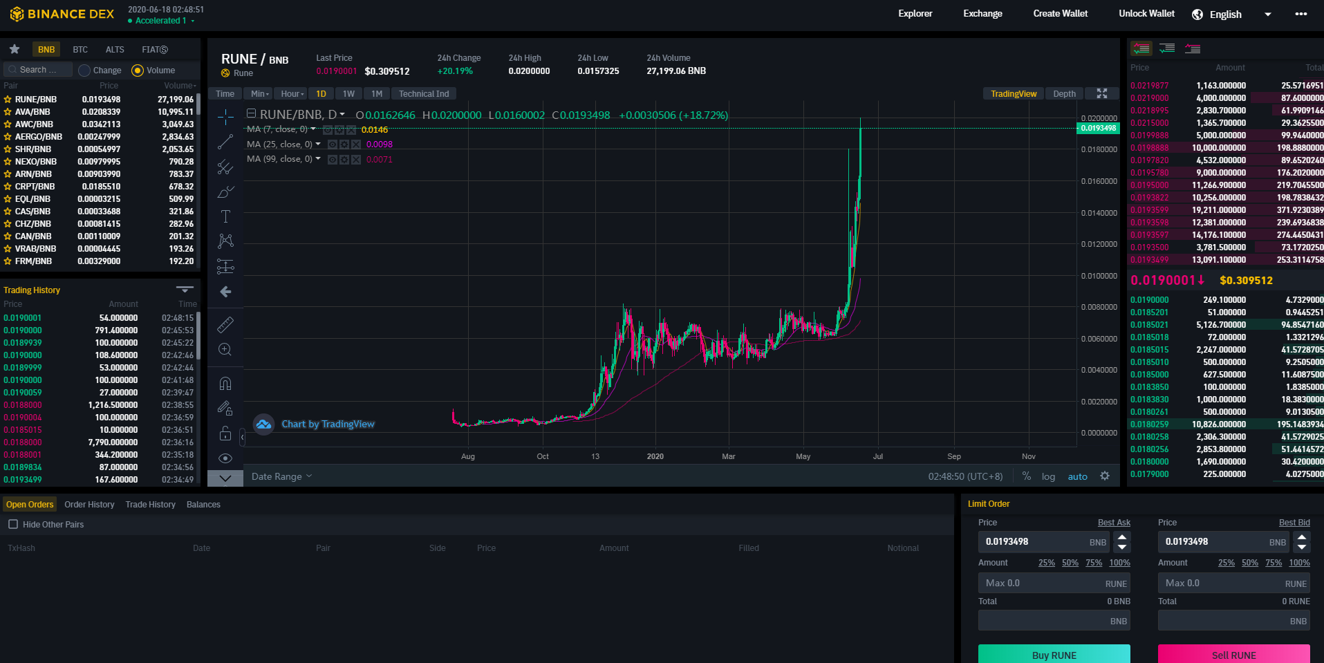
Task: Click the buy price input field
Action: [1043, 542]
